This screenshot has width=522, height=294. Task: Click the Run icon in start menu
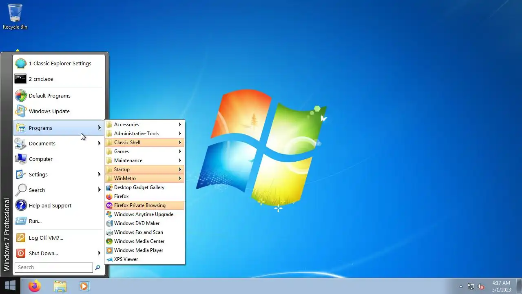point(21,221)
